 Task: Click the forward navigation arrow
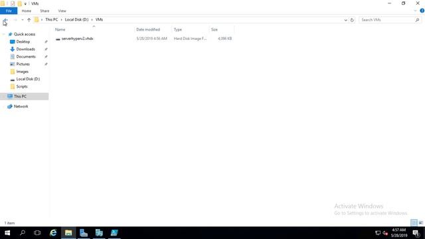click(x=15, y=20)
